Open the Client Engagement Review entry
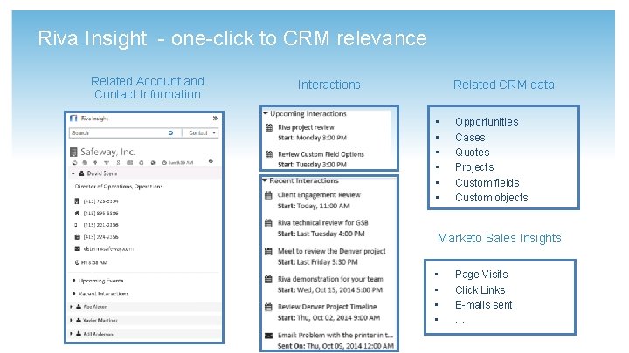Viewport: 629px width, 353px height. point(319,195)
